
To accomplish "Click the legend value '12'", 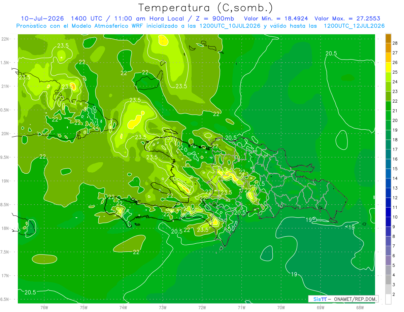I will pyautogui.click(x=395, y=198).
